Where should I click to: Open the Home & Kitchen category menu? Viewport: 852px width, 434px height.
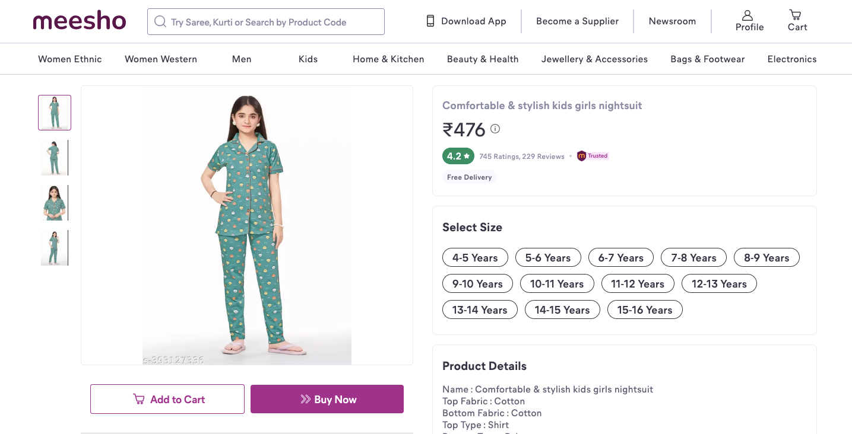click(388, 59)
